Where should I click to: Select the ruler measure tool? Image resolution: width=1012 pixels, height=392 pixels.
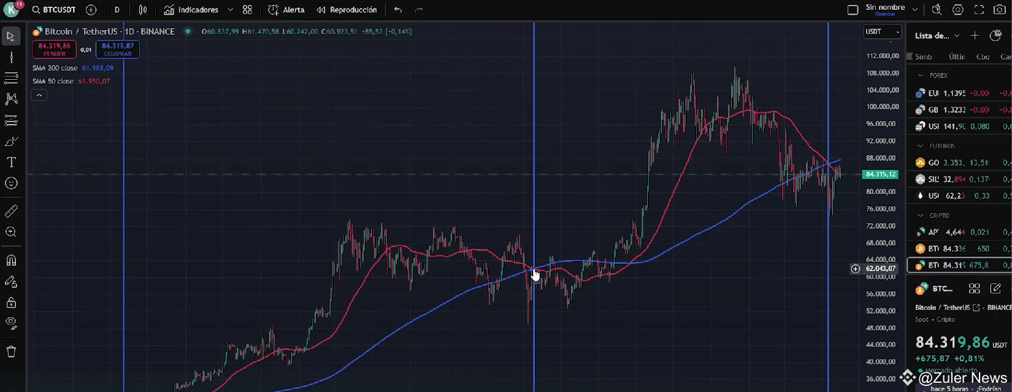(11, 211)
